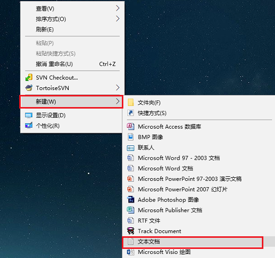Viewport: 275px width, 258px height.
Task: Select SVN Checkout... menu entry
Action: 72,78
